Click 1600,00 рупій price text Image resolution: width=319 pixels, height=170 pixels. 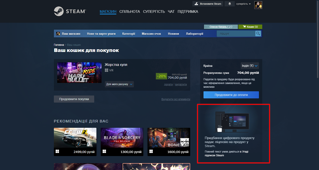pos(178,152)
